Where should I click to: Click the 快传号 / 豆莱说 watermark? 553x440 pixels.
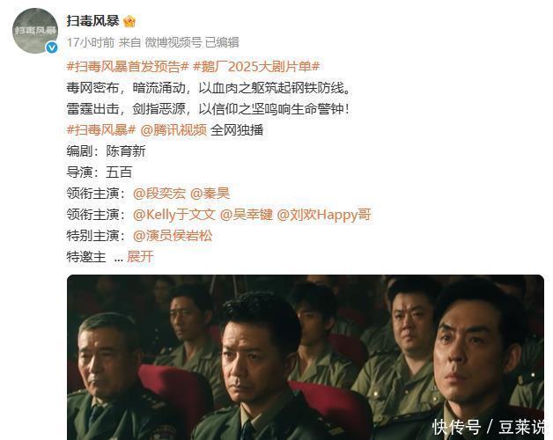tap(489, 427)
